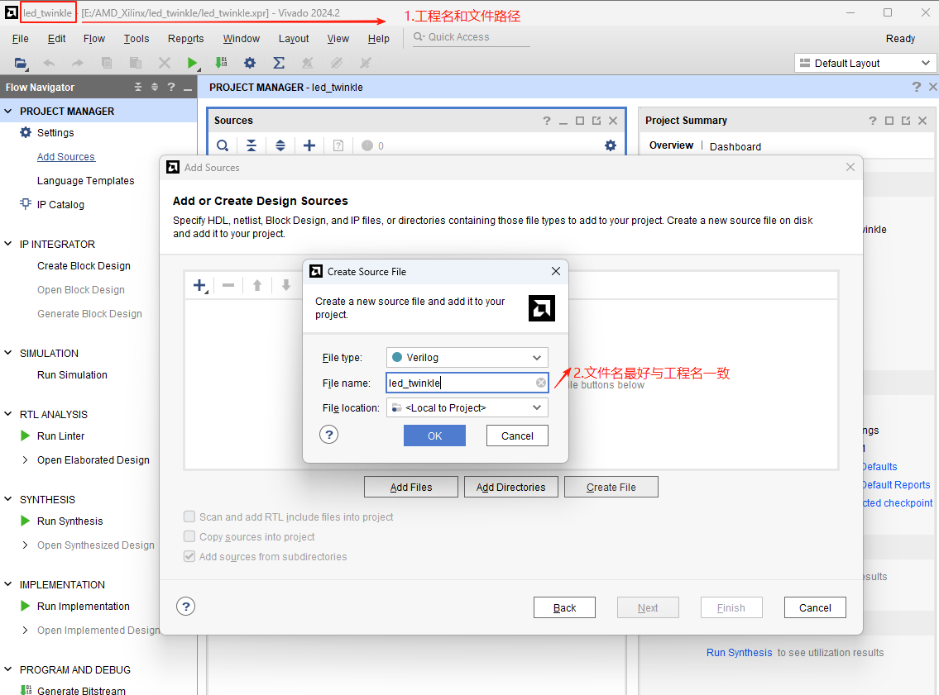Click the move down arrow in file list
939x695 pixels.
pos(286,285)
